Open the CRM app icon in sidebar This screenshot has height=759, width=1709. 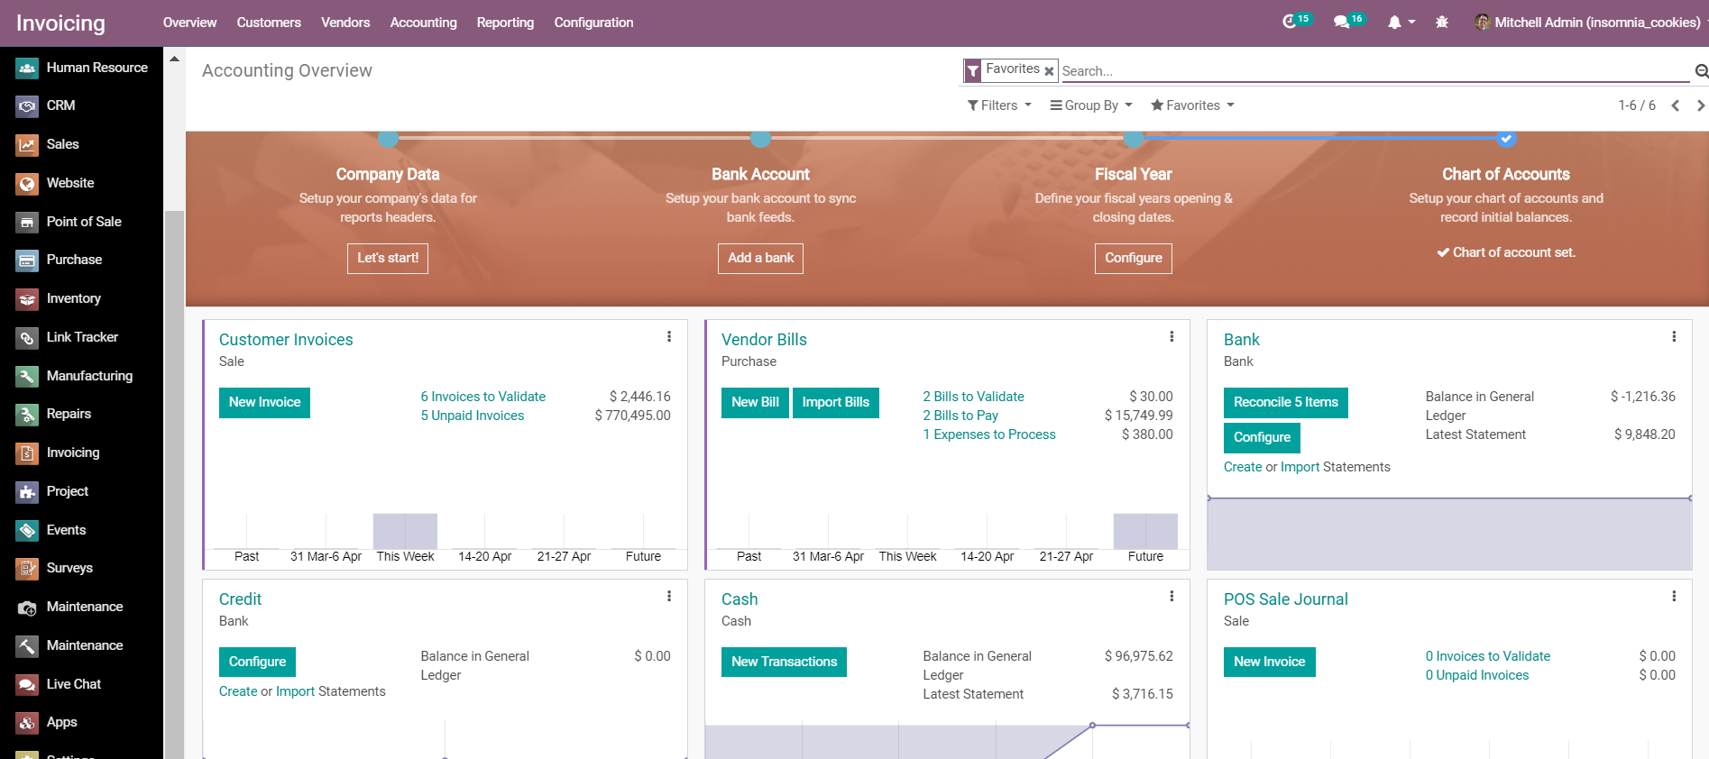(27, 106)
